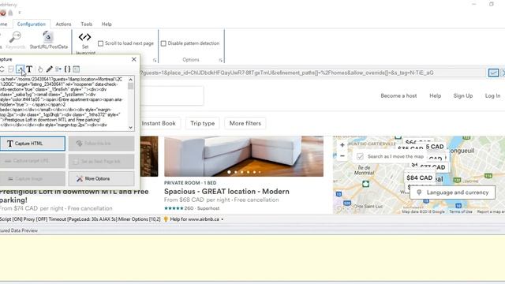Expand the group launcher left of Options
505x284 pixels.
pyautogui.click(x=155, y=60)
